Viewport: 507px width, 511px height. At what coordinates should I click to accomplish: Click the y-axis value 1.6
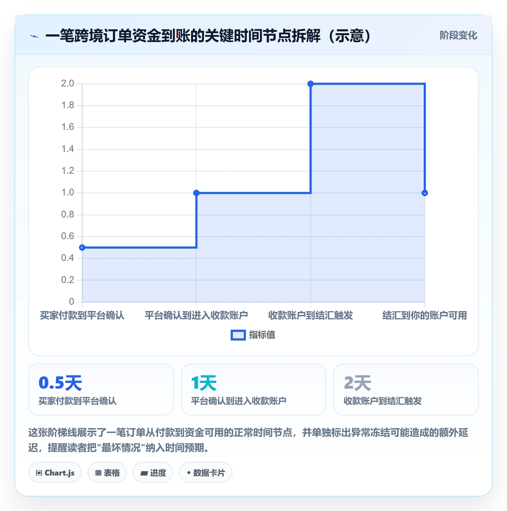tap(67, 127)
